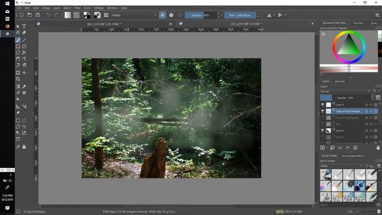Switch to the Brush Preset History tab

(353, 156)
